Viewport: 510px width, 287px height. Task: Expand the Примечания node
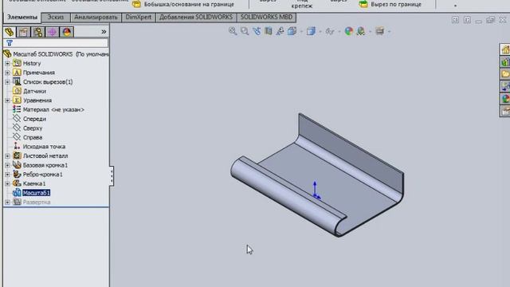pyautogui.click(x=7, y=73)
